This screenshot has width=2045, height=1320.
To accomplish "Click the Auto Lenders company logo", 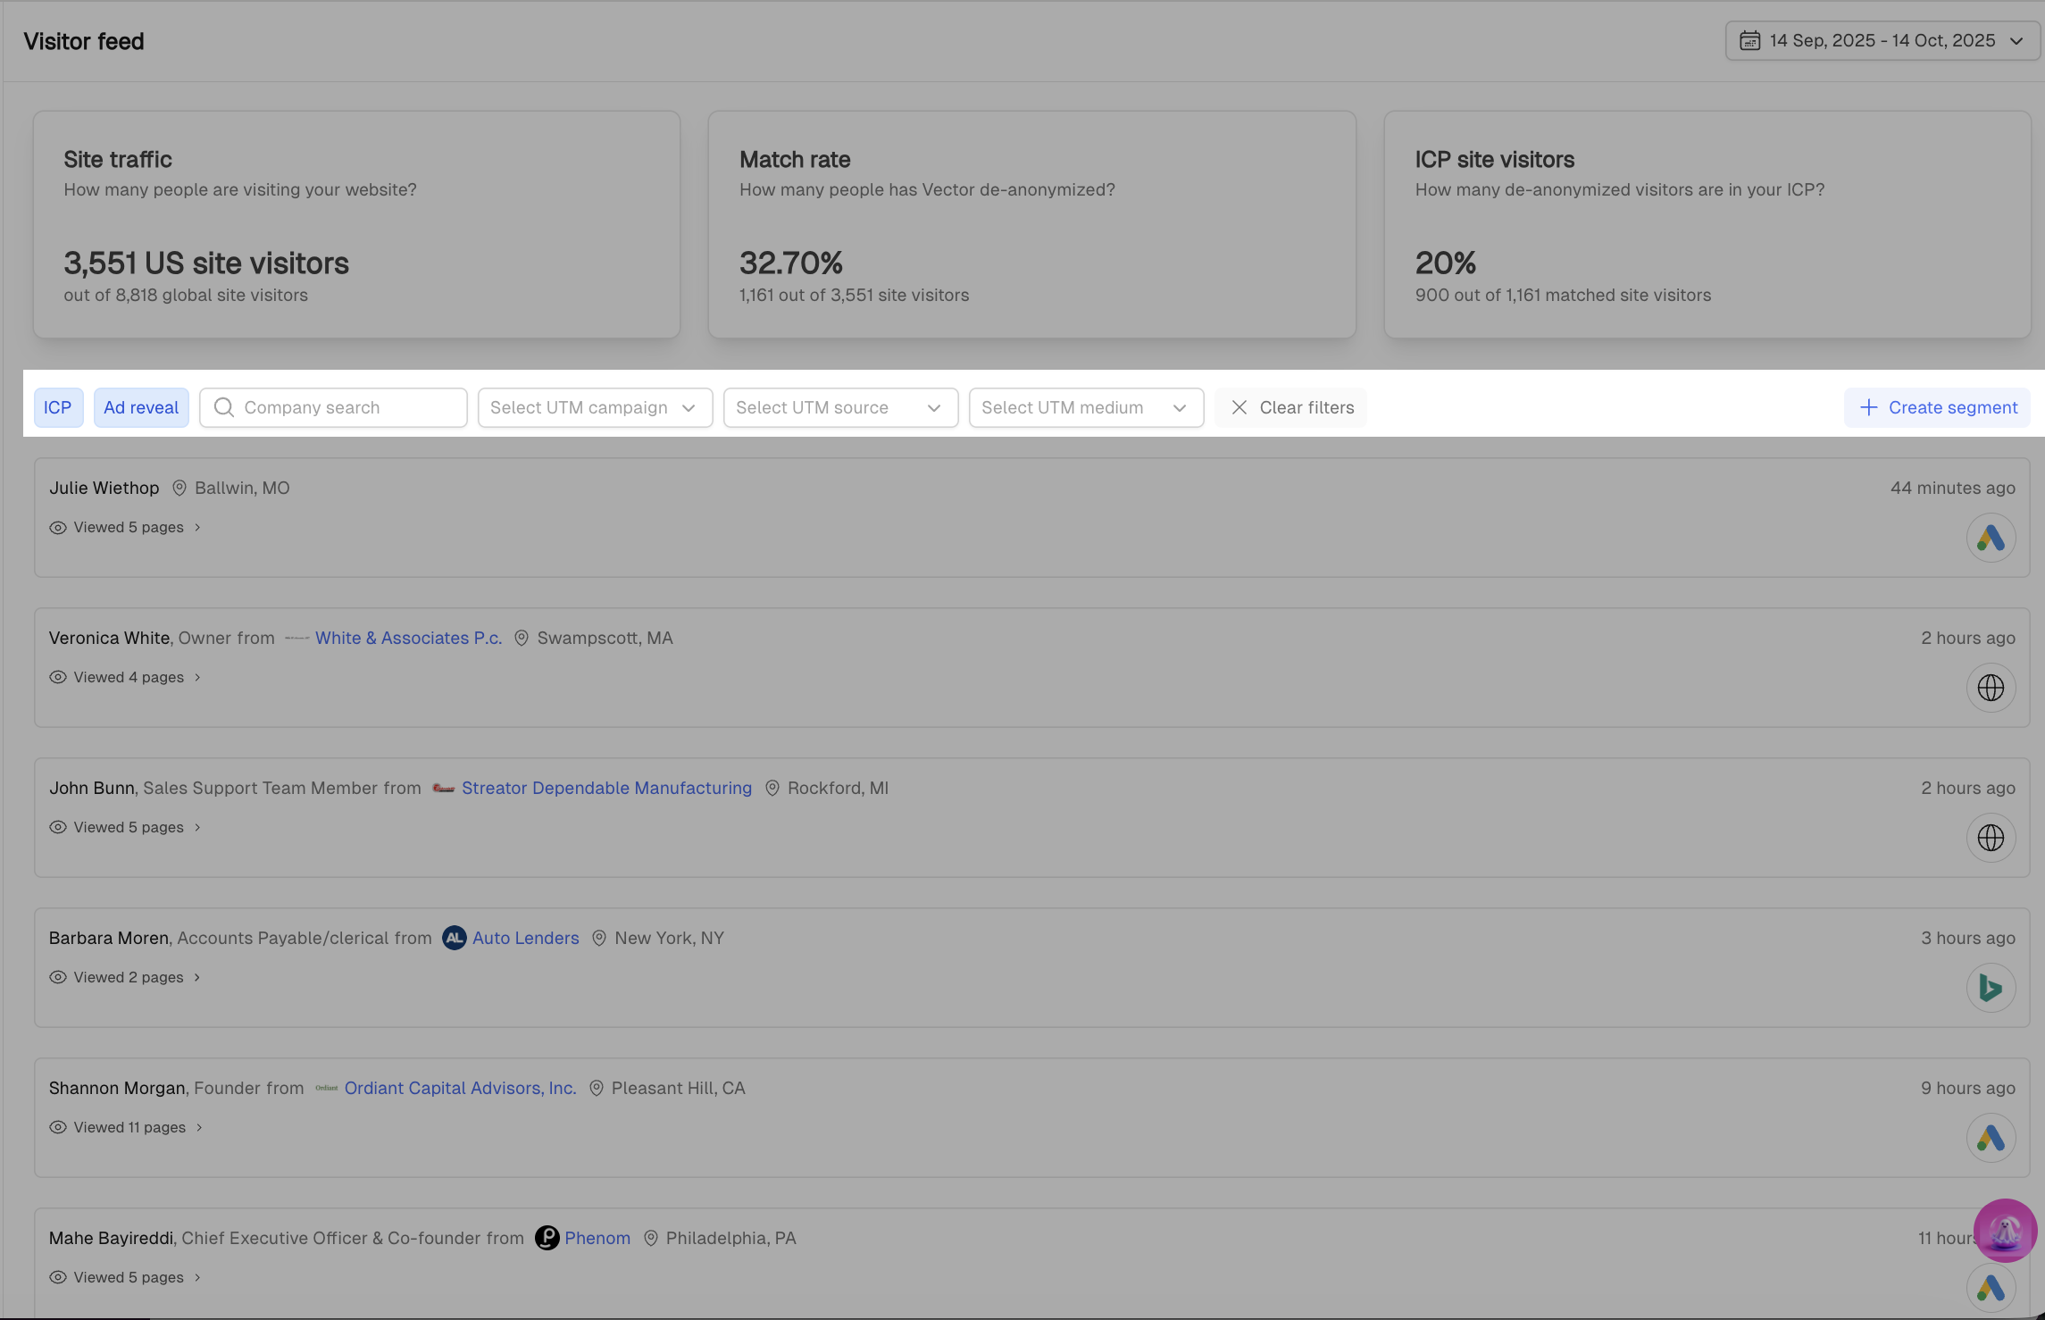I will [454, 938].
